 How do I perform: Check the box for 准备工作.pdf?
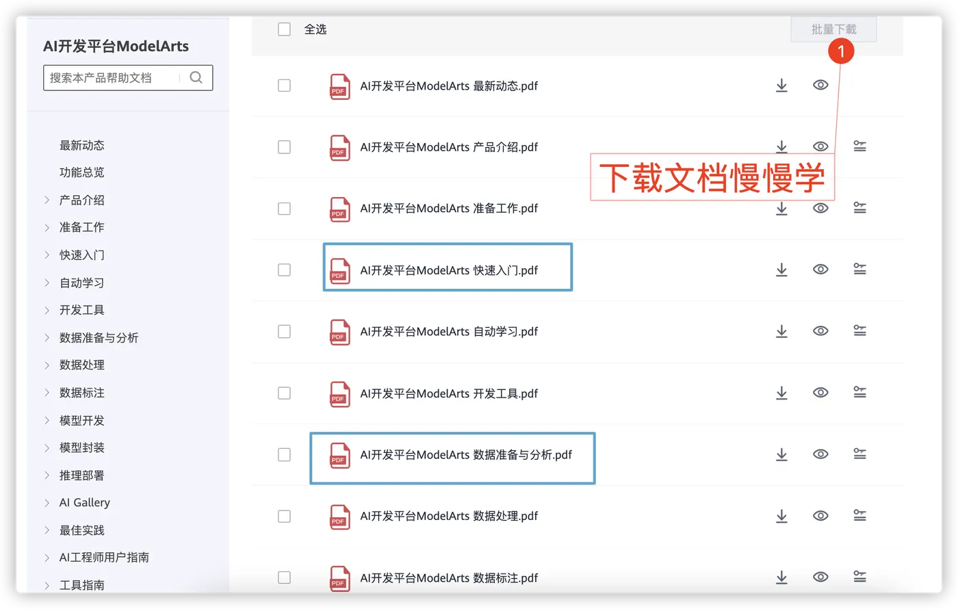coord(284,209)
